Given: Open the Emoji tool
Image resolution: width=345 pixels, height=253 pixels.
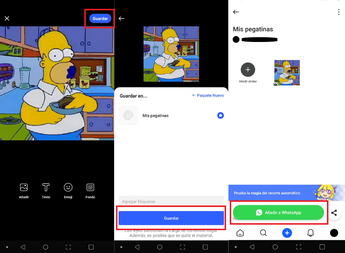Looking at the screenshot, I should click(68, 191).
